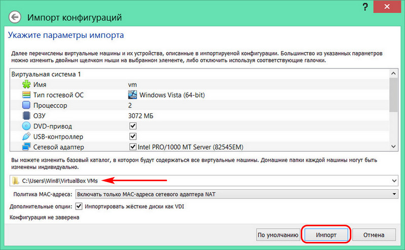The width and height of the screenshot is (405, 250).
Task: Click the Импорт button
Action: [x=326, y=235]
